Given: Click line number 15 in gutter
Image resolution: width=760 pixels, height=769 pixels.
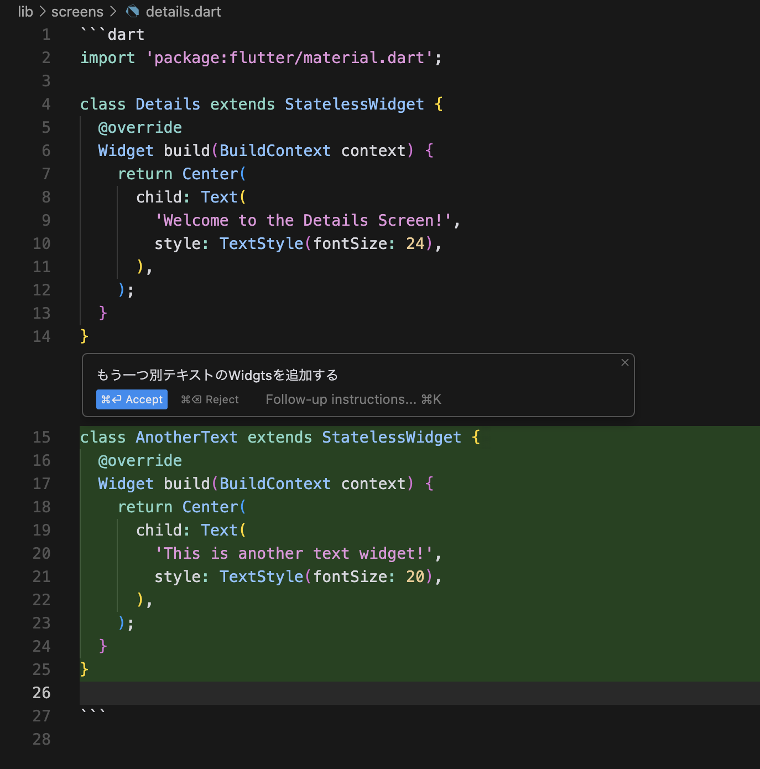Looking at the screenshot, I should pyautogui.click(x=41, y=438).
